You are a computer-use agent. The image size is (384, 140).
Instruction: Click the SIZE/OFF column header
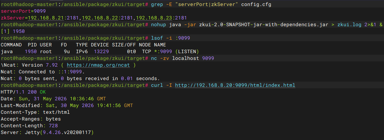(x=124, y=45)
